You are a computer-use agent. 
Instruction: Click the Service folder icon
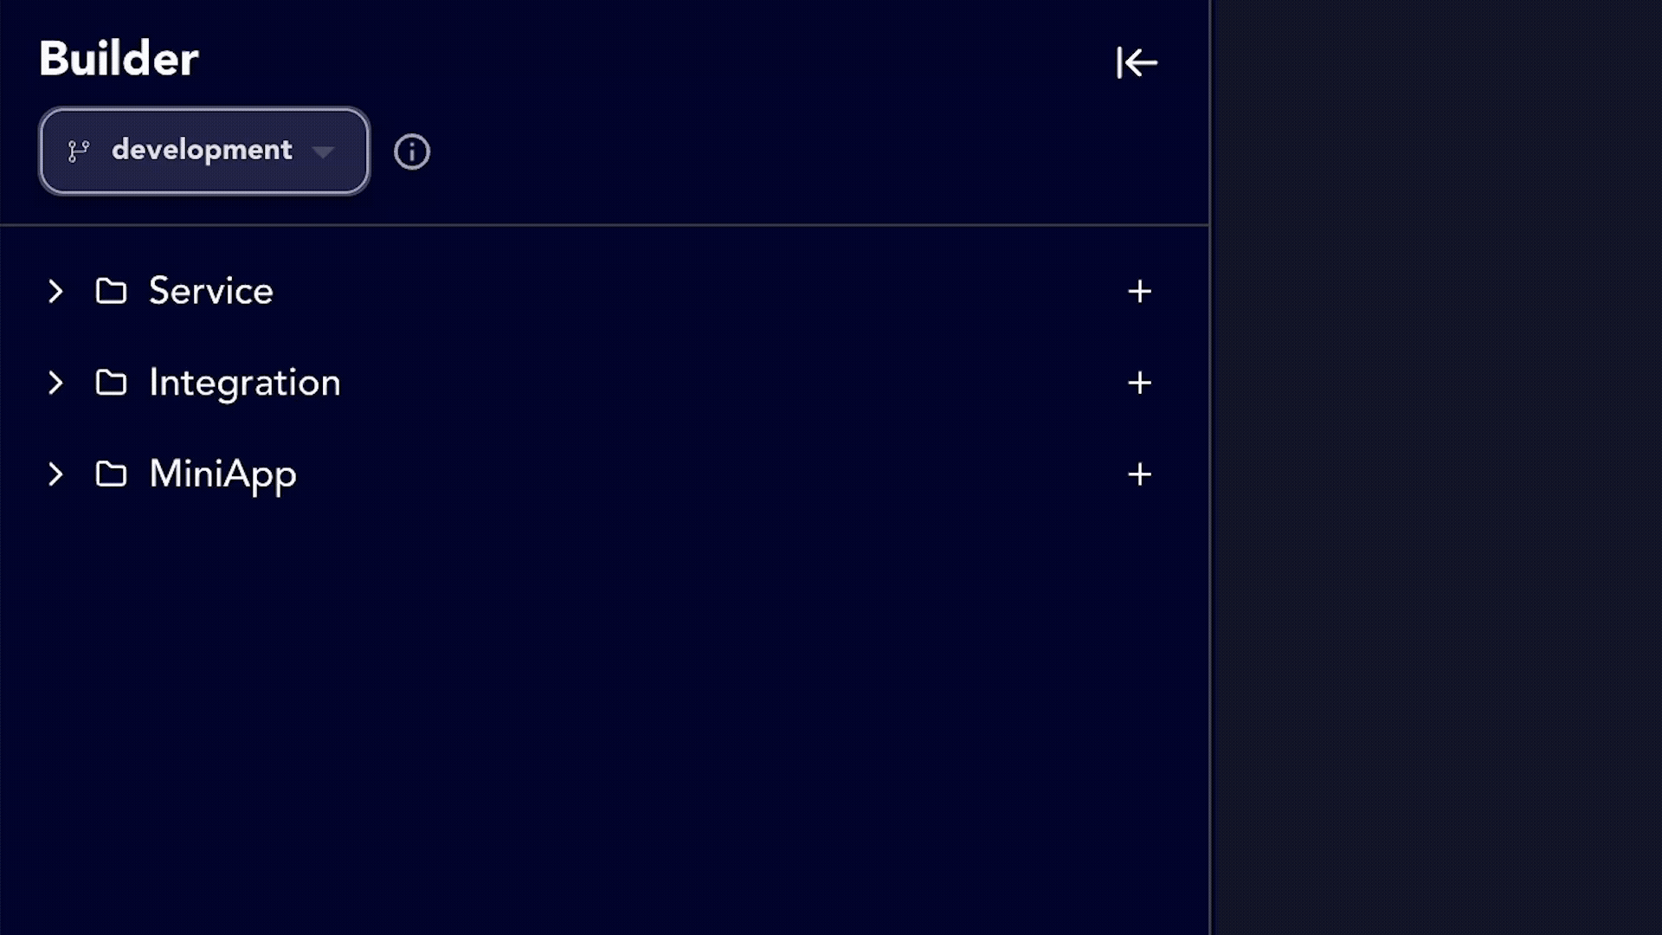coord(111,291)
